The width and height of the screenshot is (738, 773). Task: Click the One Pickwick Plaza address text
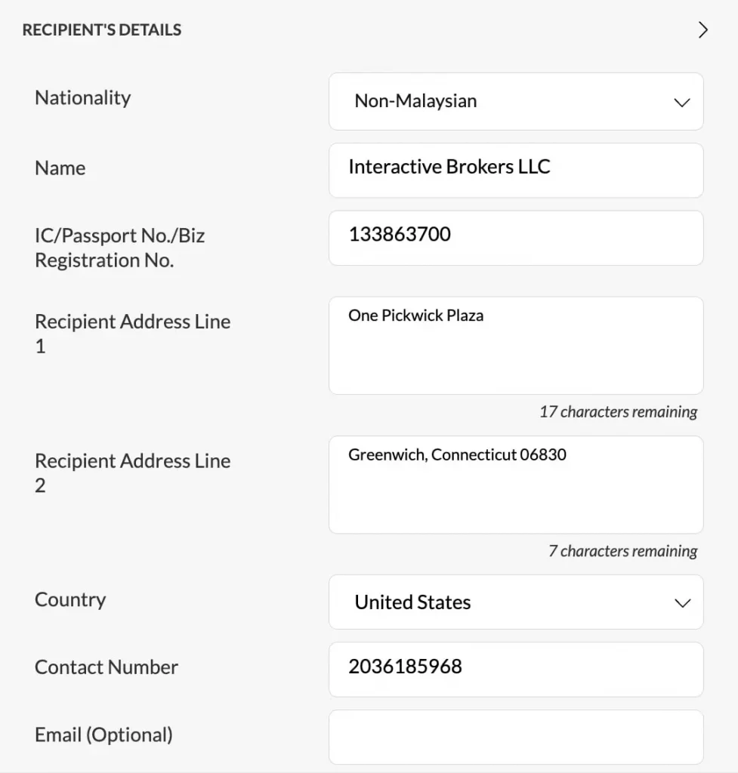(415, 316)
